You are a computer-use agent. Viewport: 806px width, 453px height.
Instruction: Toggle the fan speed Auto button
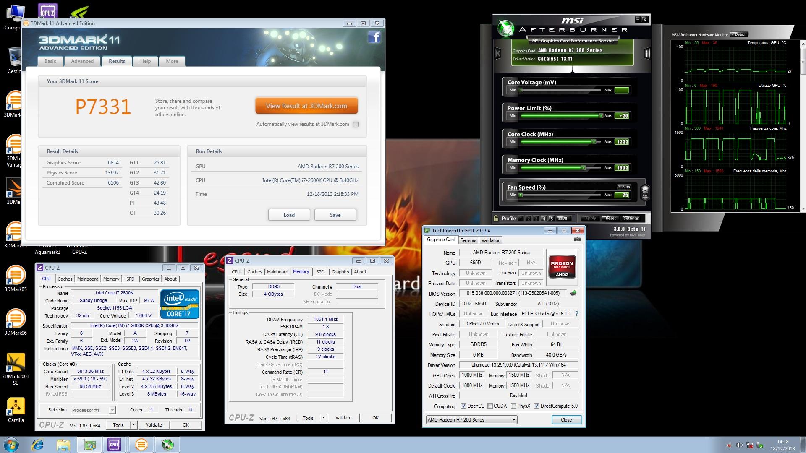(x=624, y=187)
